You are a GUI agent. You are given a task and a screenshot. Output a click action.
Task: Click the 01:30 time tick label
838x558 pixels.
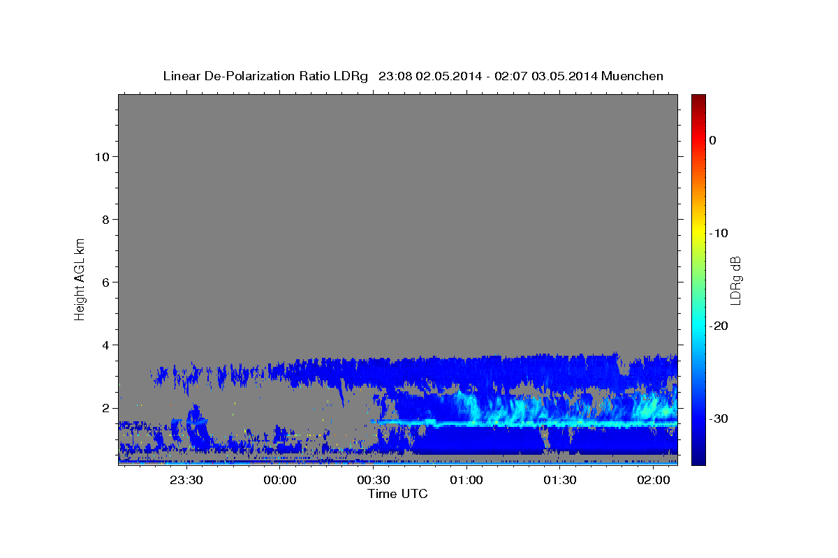560,480
